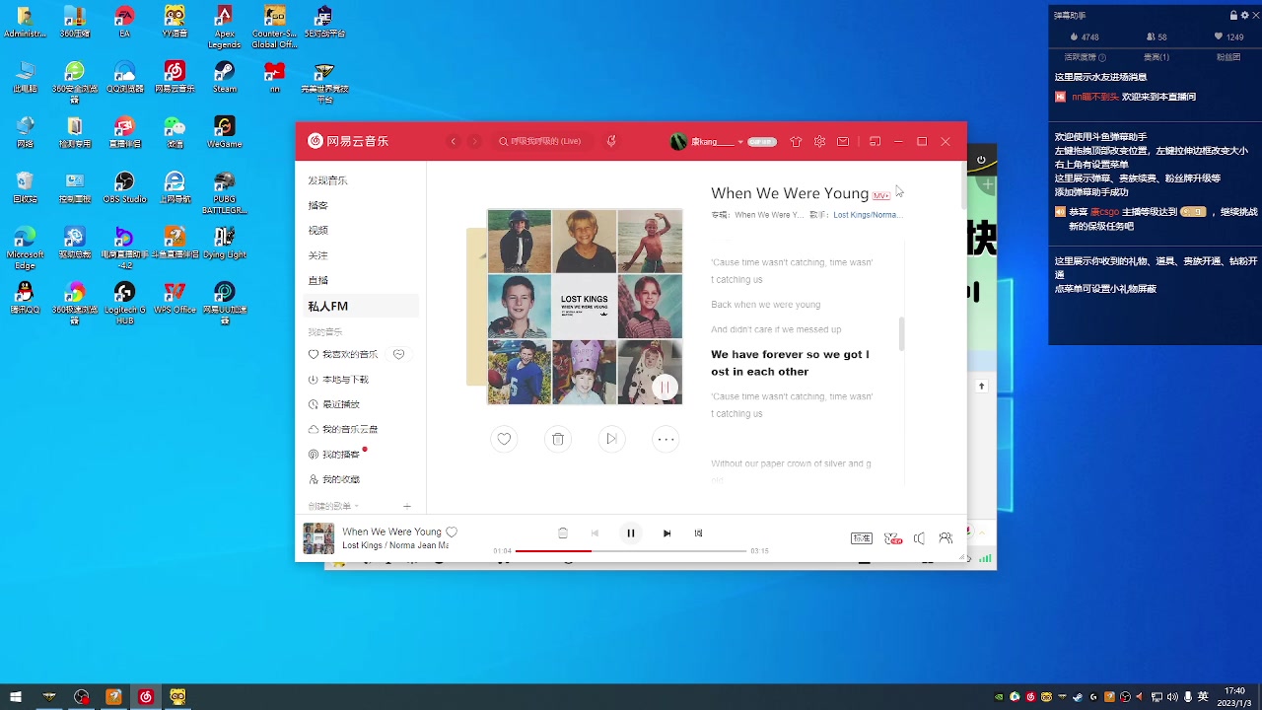Open 关注 in the sidebar
The image size is (1262, 710).
[x=317, y=255]
